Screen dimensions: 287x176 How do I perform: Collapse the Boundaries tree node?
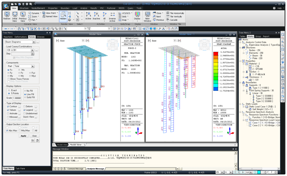click(x=240, y=82)
